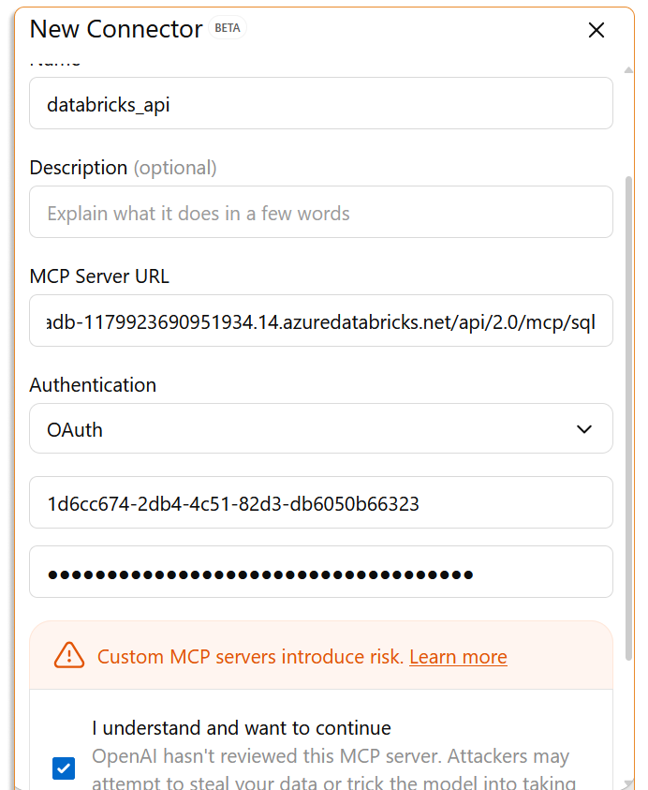Click the BETA badge next to title
Viewport: 648px width, 790px height.
point(228,28)
